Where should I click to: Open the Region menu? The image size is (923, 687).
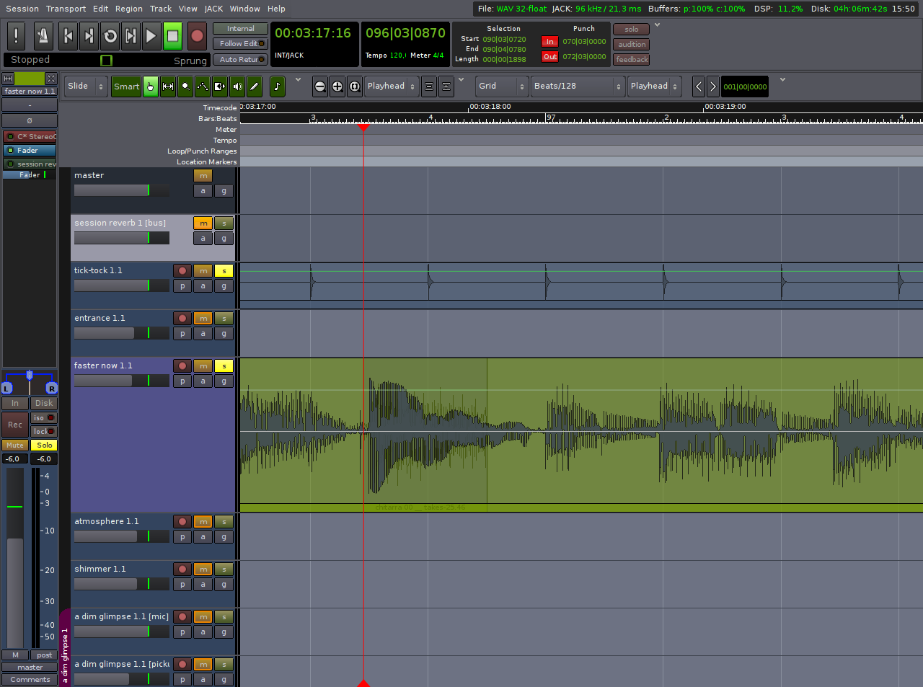[x=128, y=9]
